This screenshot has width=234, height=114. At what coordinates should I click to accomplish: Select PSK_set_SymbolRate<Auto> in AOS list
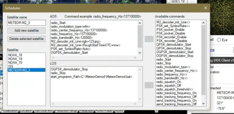point(71,49)
